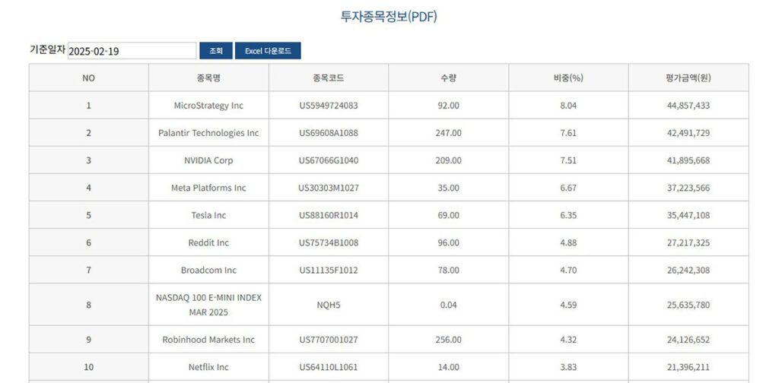This screenshot has height=383, width=779.
Task: Click code US7707001027
Action: point(329,340)
